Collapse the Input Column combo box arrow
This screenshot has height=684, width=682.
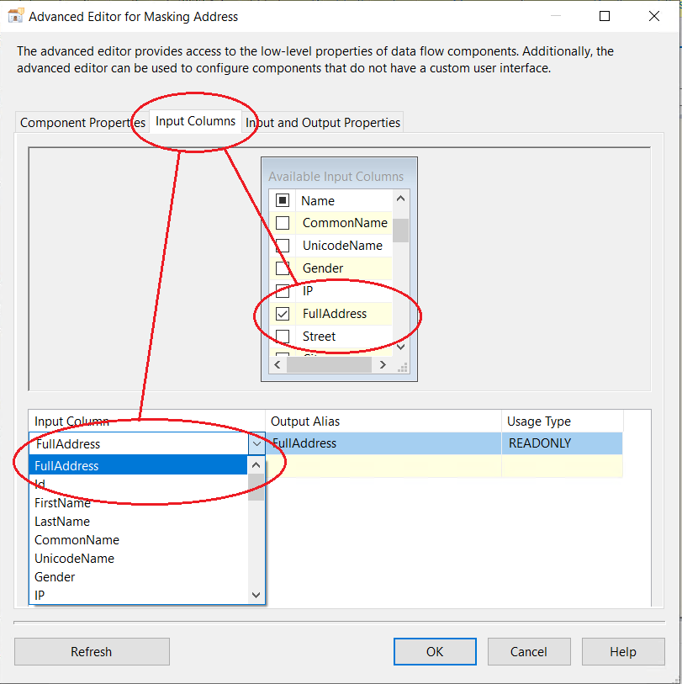coord(256,443)
